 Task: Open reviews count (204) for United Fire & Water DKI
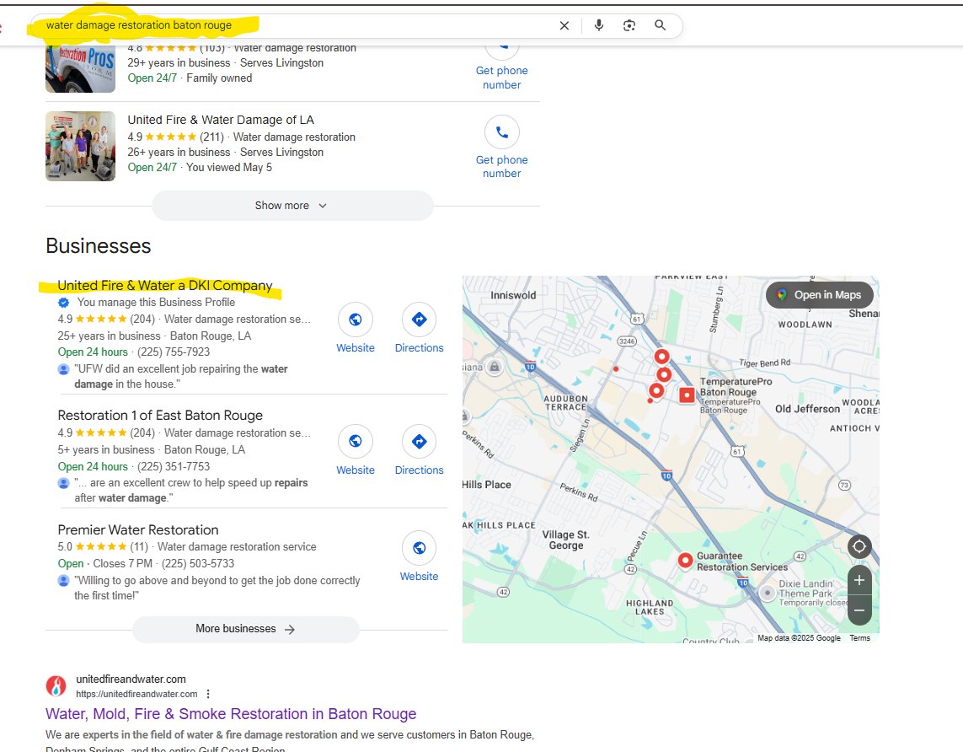tap(142, 319)
